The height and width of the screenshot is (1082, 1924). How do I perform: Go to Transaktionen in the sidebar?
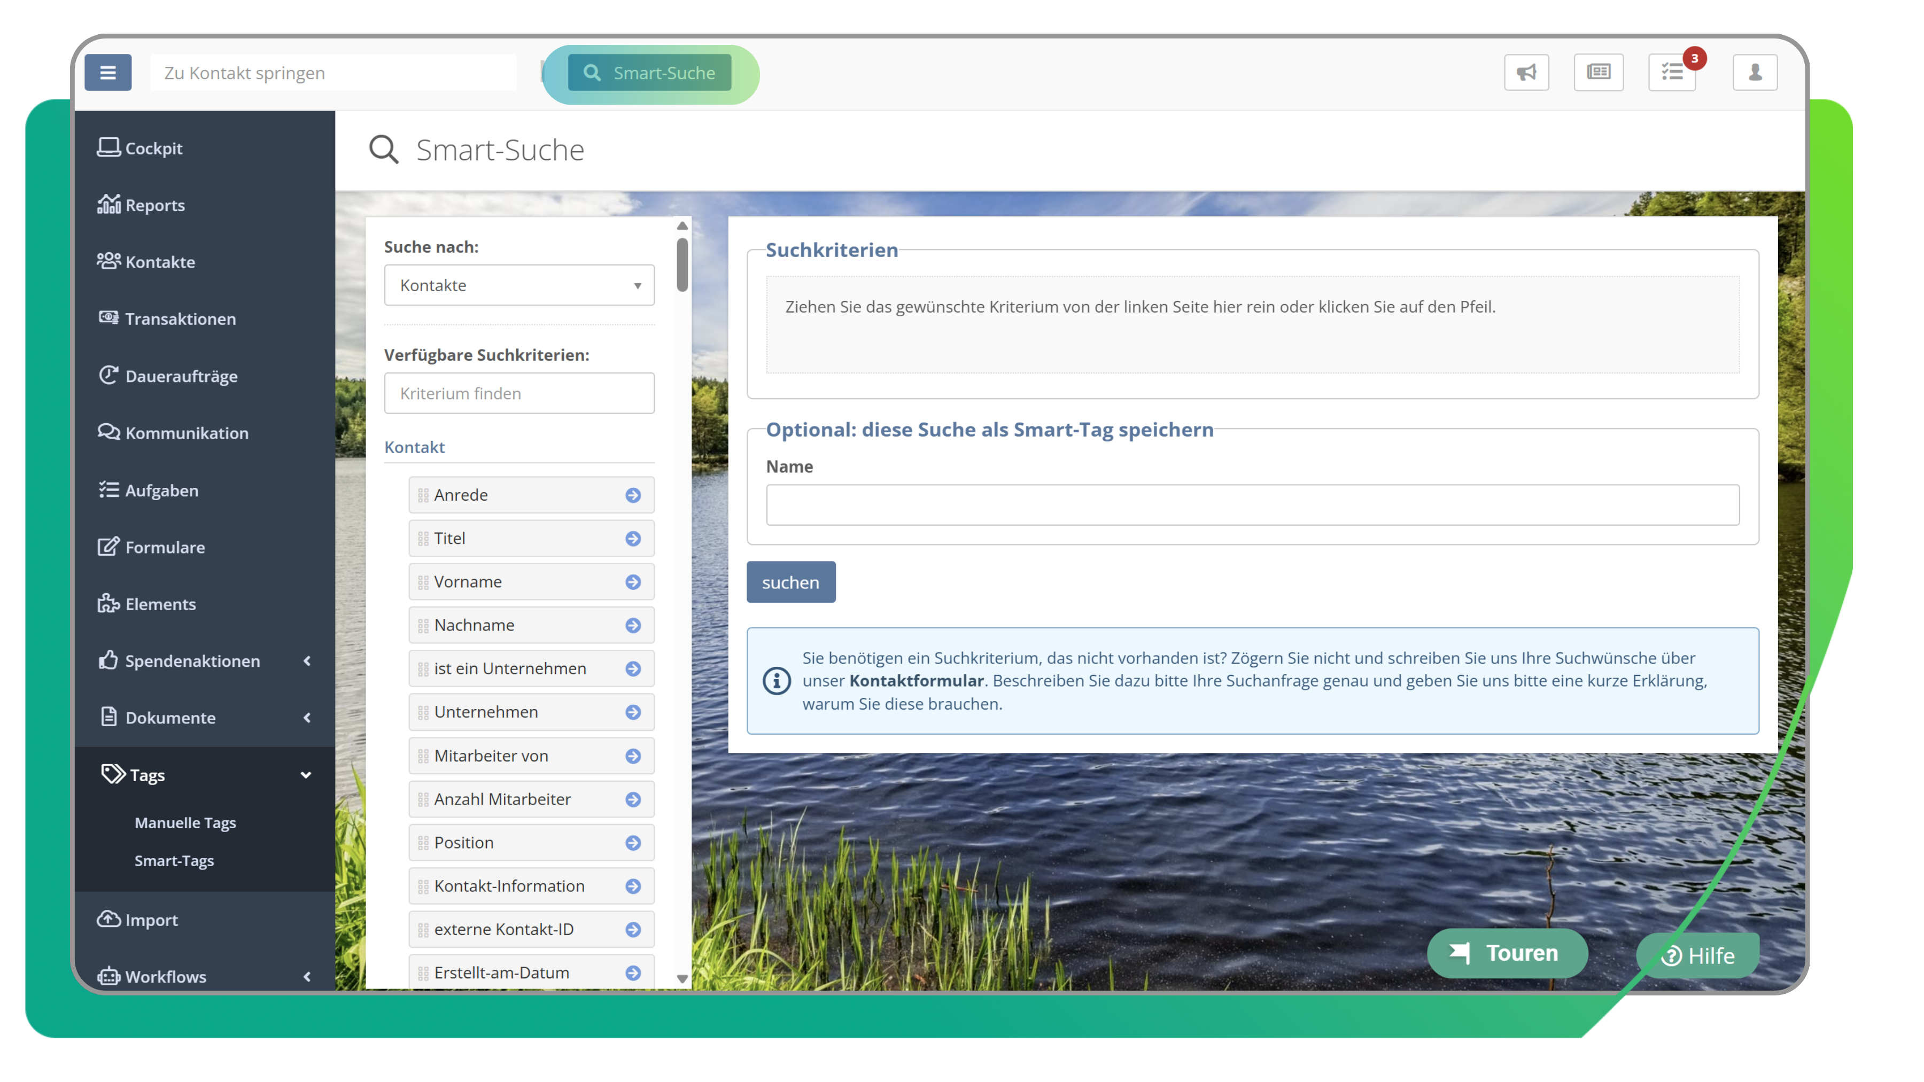[180, 319]
